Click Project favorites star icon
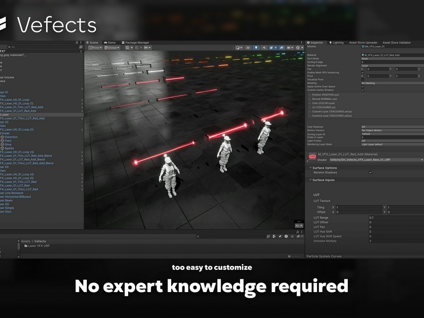This screenshot has width=424, height=318. (x=292, y=236)
